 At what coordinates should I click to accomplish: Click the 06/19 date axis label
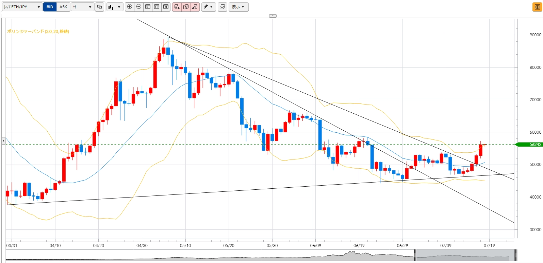coord(359,245)
